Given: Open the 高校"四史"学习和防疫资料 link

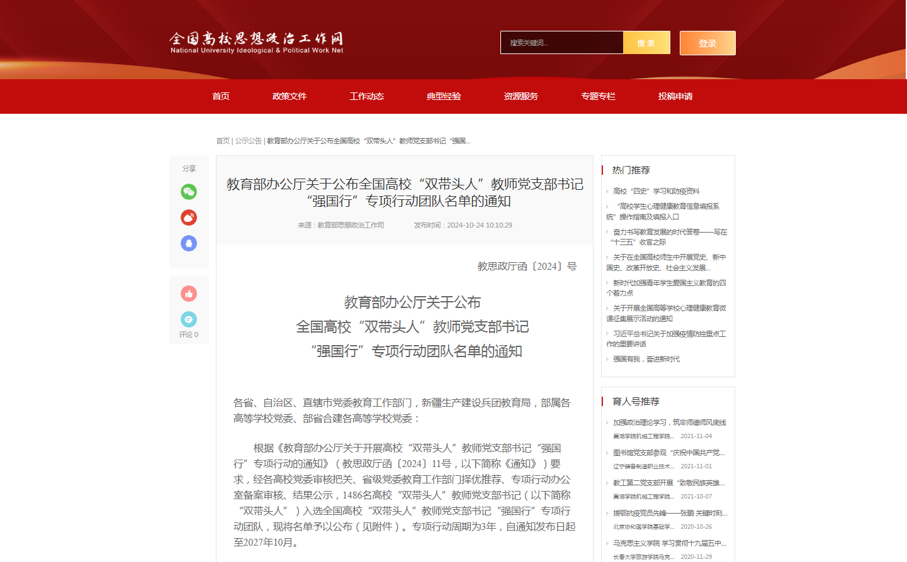Looking at the screenshot, I should (x=656, y=191).
